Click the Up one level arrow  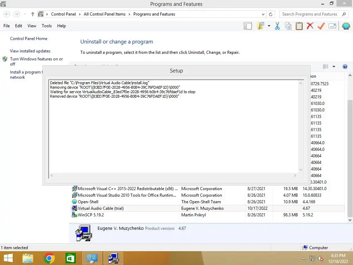click(33, 14)
